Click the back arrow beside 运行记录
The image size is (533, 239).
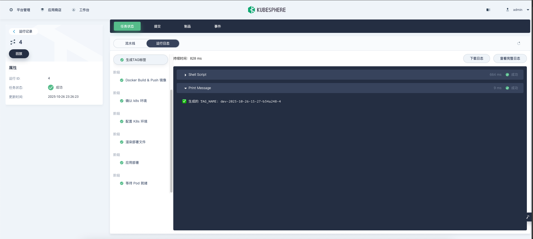14,31
